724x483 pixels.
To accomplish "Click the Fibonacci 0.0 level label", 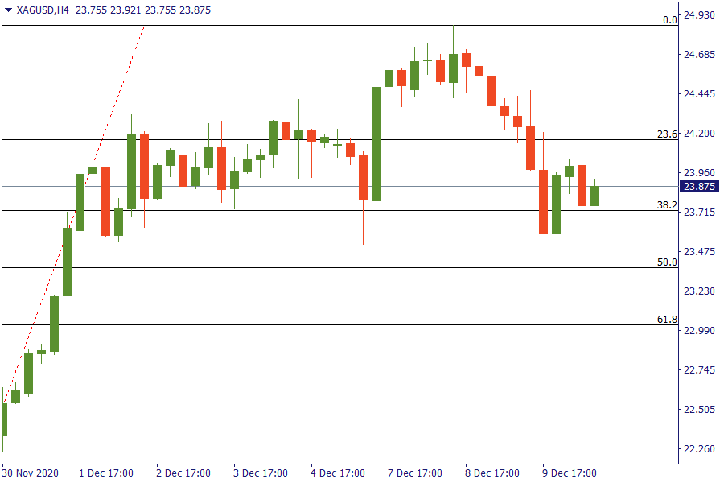I will [x=669, y=20].
